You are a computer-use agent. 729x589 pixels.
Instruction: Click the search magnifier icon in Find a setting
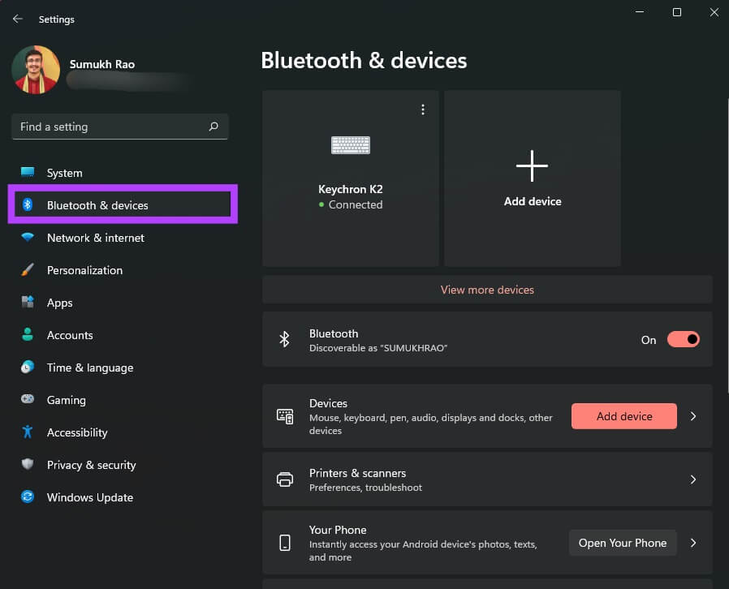tap(214, 127)
